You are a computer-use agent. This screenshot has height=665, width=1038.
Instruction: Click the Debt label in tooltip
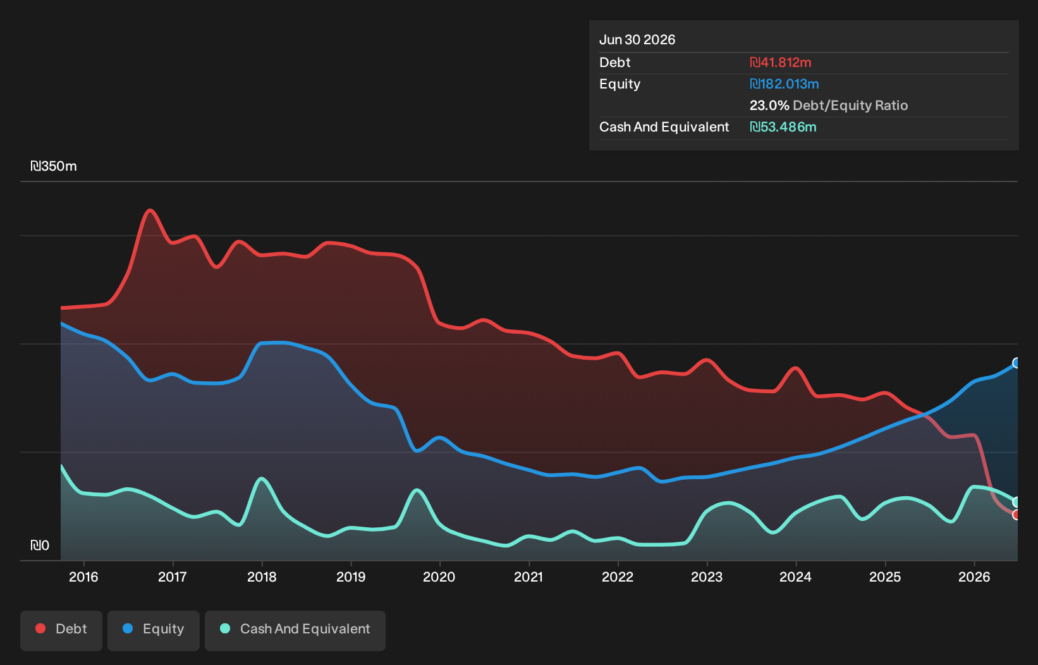615,63
